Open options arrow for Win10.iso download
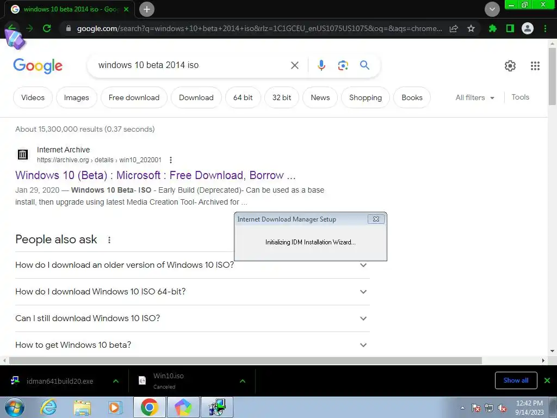The height and width of the screenshot is (418, 557). (x=243, y=381)
